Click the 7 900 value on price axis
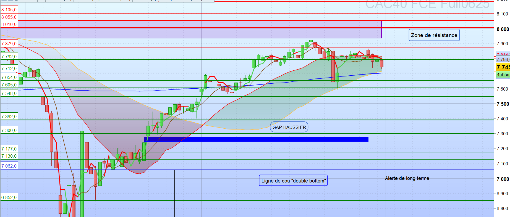The image size is (510, 217). click(x=502, y=44)
